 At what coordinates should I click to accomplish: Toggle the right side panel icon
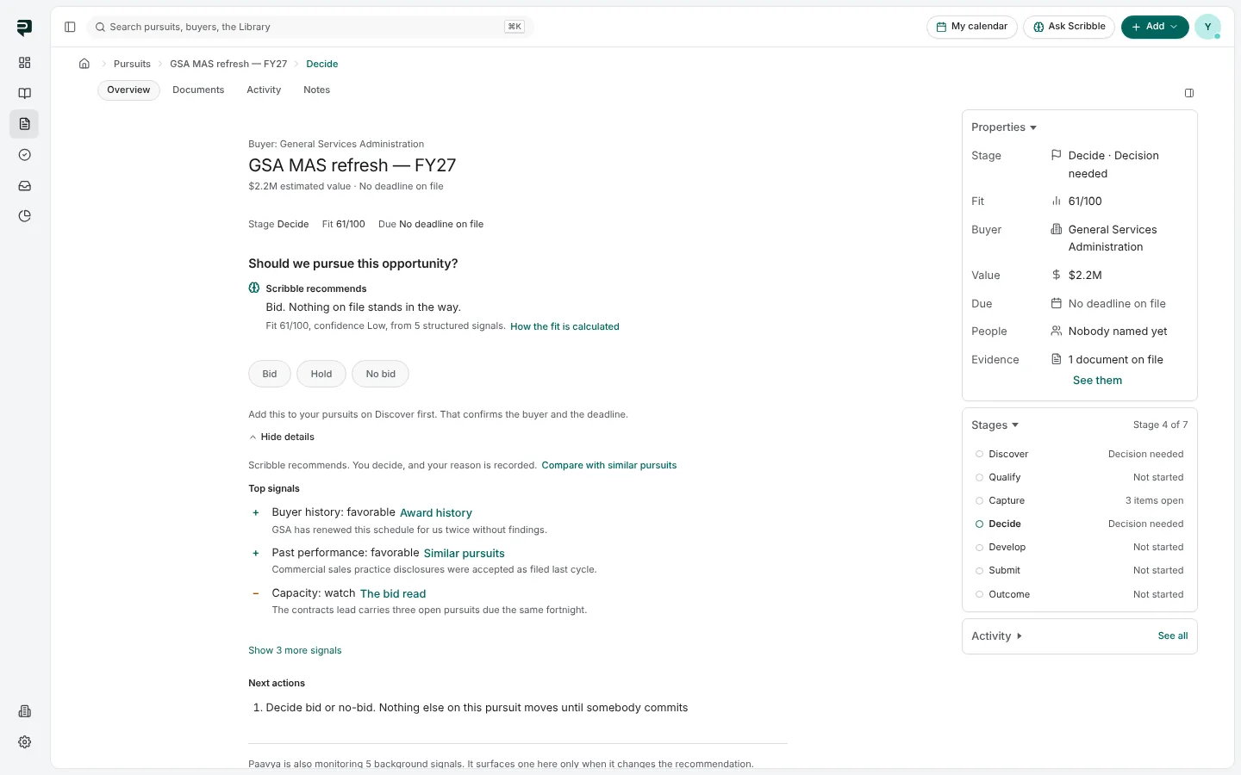click(1189, 93)
